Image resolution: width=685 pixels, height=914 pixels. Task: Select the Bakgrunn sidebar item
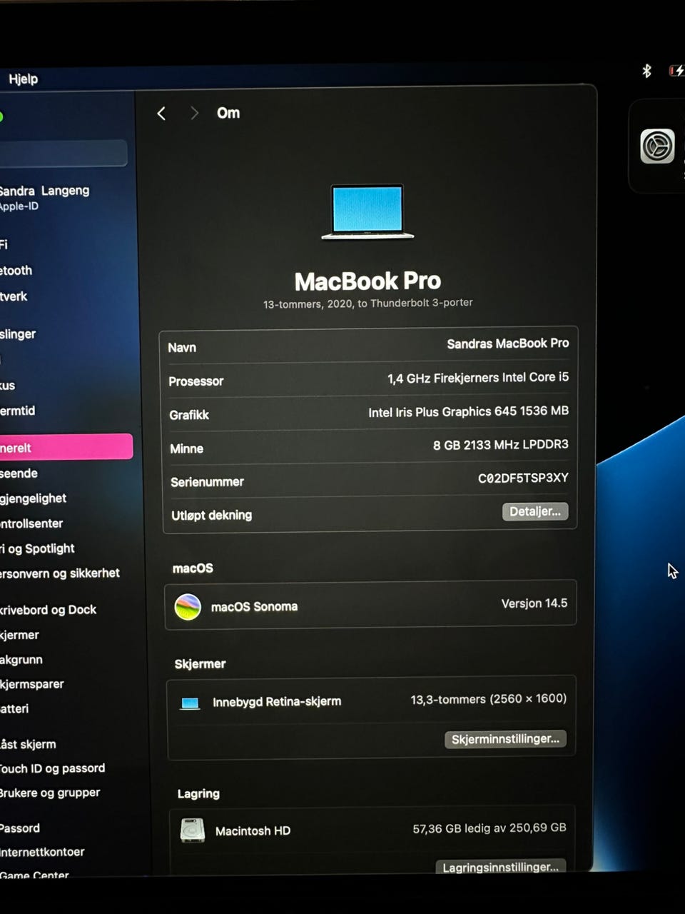click(21, 660)
